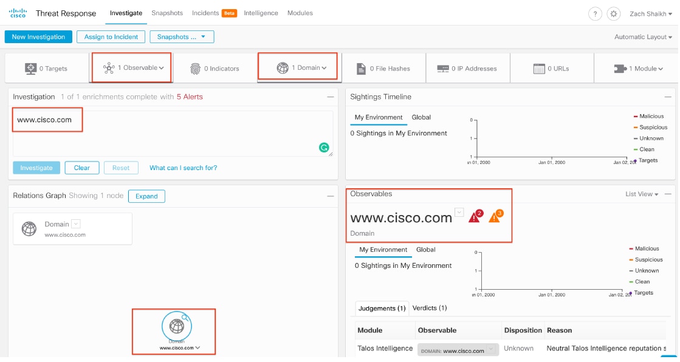
Task: Start a New Investigation
Action: click(38, 37)
